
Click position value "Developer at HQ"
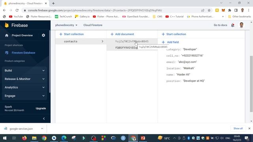(x=194, y=81)
